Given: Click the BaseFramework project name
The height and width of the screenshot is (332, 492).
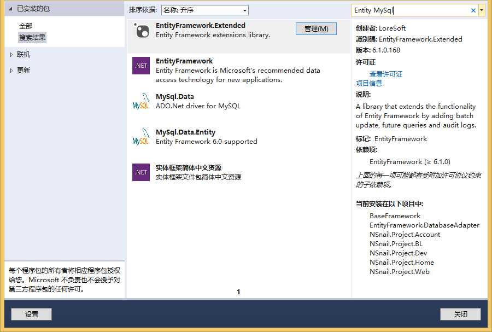Looking at the screenshot, I should point(395,216).
